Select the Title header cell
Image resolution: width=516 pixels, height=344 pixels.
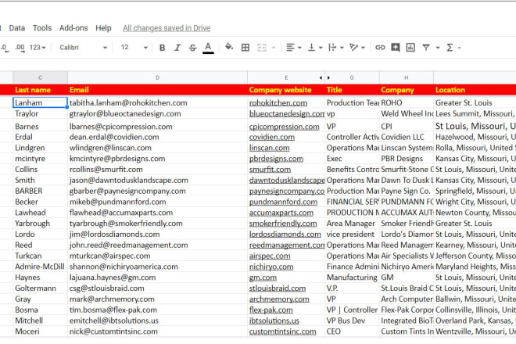[352, 90]
